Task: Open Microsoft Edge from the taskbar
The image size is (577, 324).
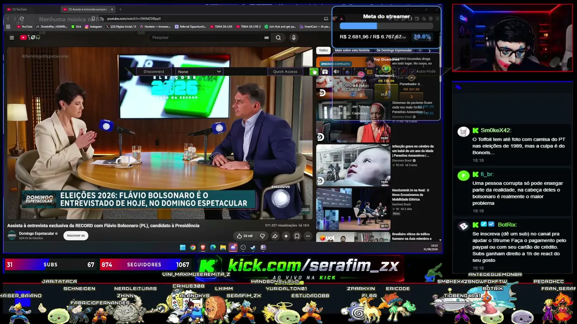Action: click(213, 247)
